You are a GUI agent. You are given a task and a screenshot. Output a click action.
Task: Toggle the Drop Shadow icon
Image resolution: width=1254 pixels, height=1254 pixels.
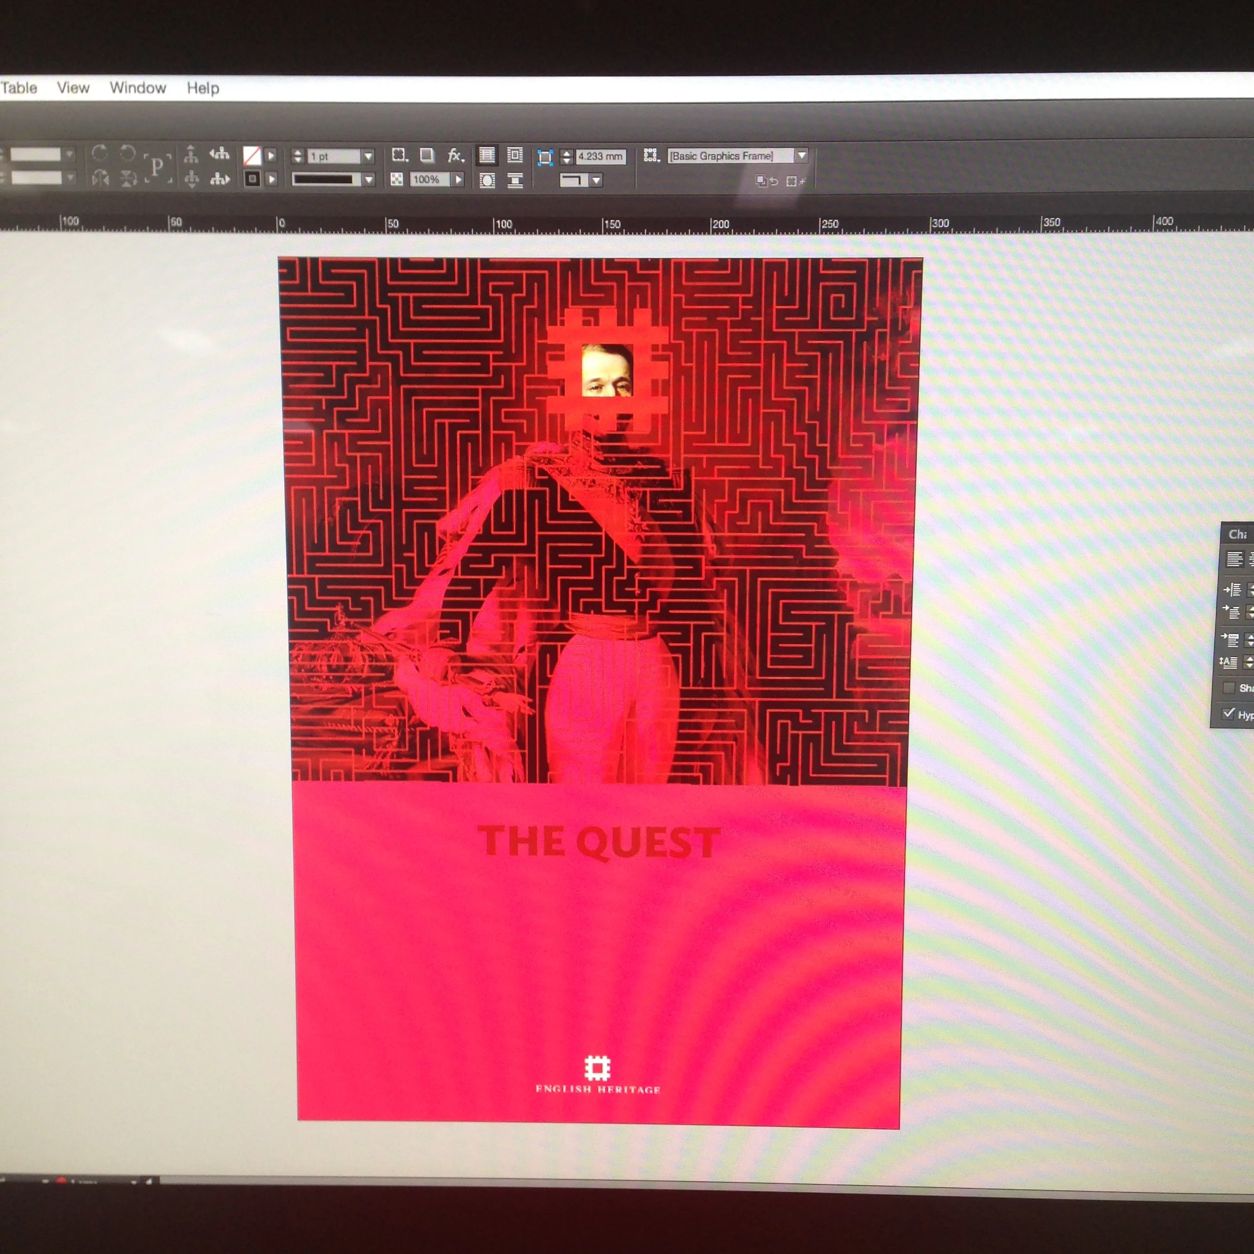point(427,155)
